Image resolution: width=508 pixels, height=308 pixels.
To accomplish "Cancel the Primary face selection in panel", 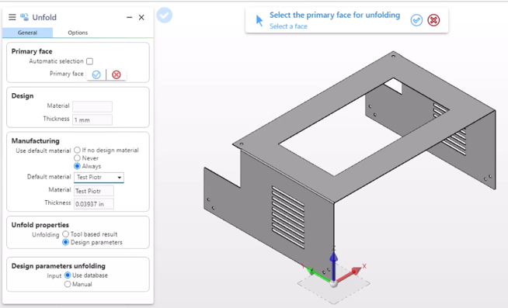I will click(117, 74).
